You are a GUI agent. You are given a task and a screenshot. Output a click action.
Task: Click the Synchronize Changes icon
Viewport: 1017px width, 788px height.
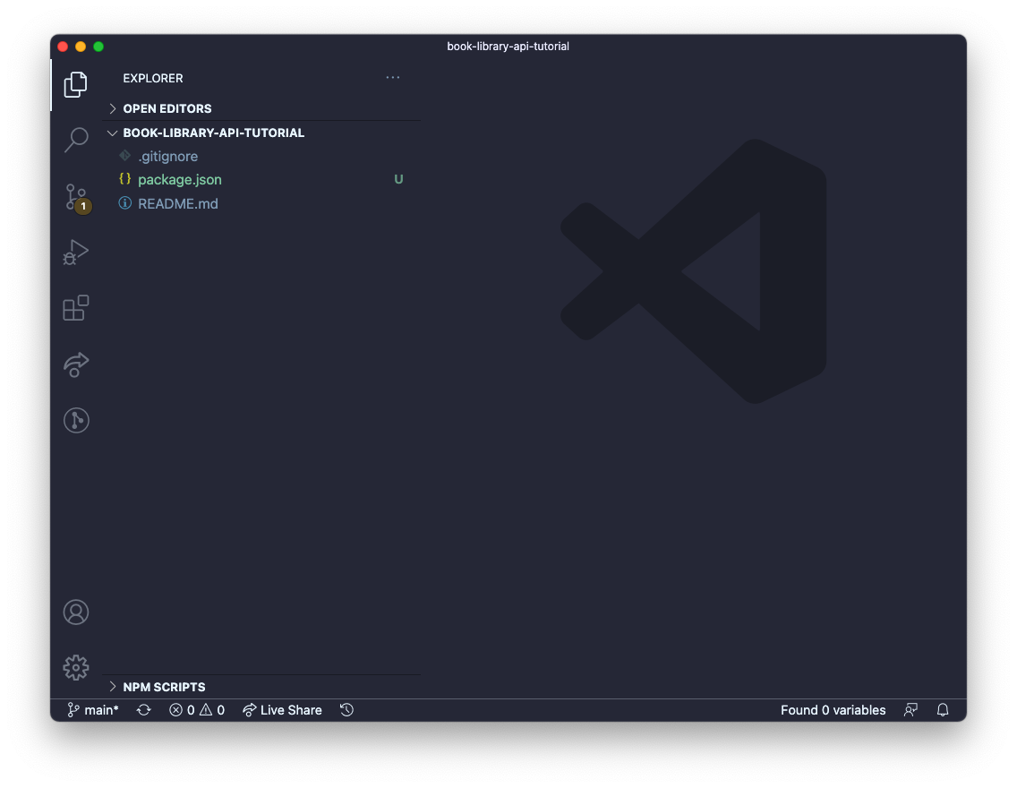click(144, 710)
